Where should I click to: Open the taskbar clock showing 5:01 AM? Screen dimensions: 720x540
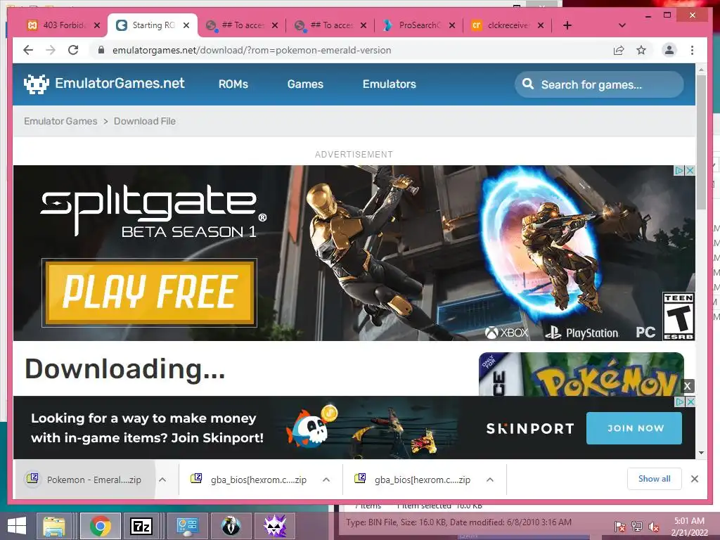point(689,527)
